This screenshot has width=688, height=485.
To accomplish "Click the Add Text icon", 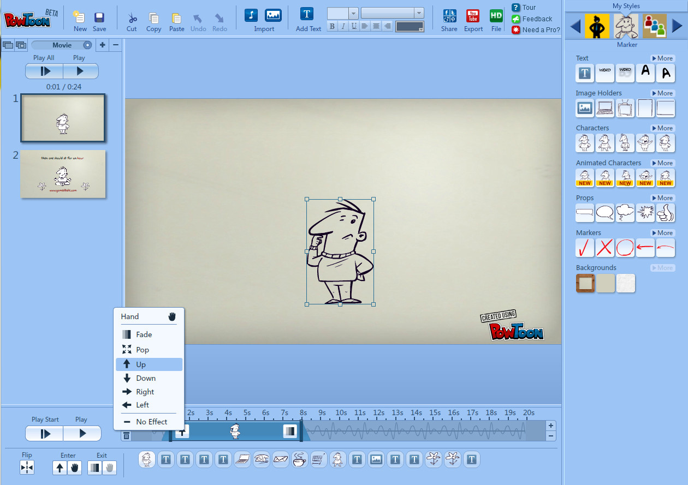I will (307, 14).
